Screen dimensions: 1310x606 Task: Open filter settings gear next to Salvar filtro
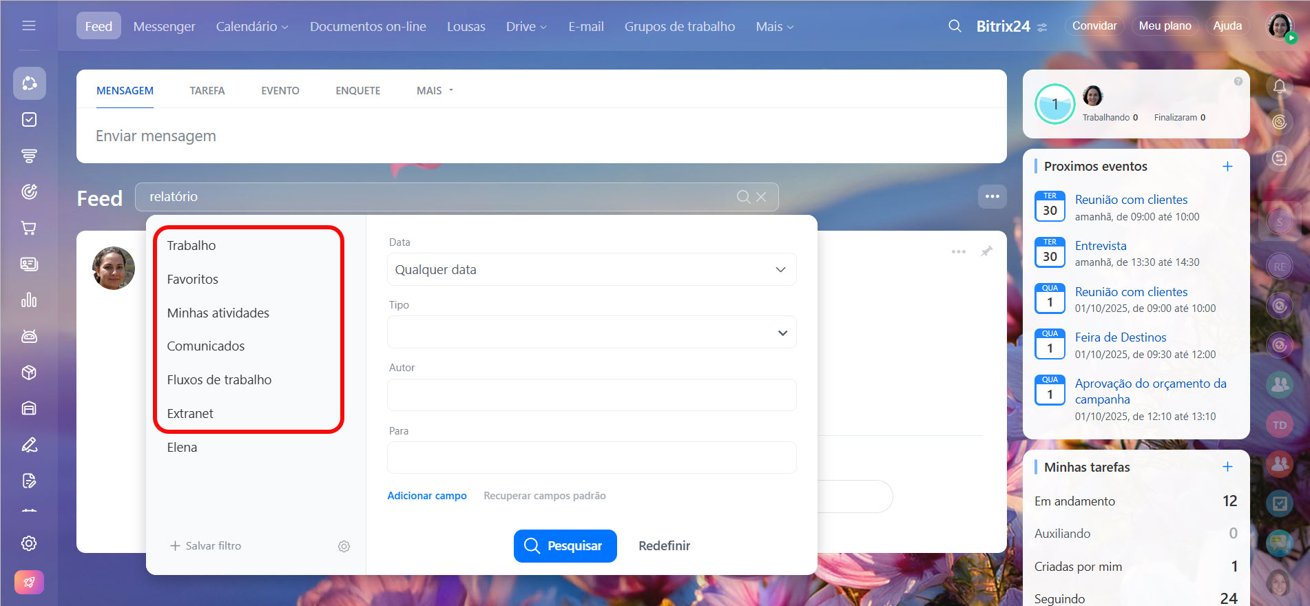coord(344,546)
